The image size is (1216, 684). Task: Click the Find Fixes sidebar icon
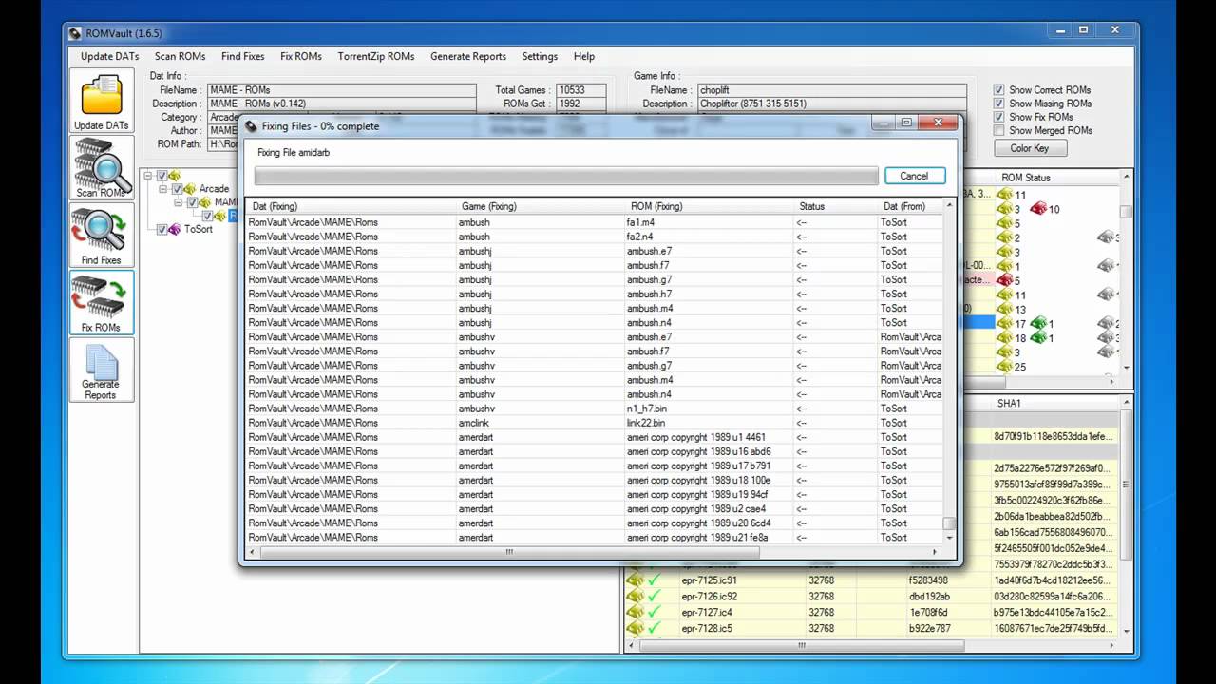(x=102, y=235)
